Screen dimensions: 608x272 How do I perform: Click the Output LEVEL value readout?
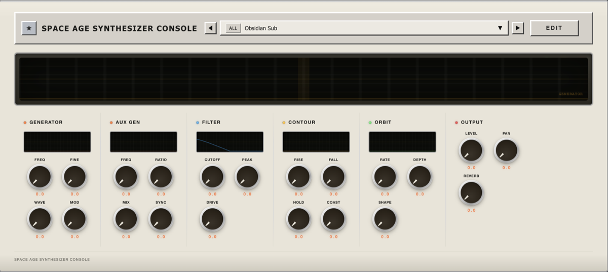[471, 168]
